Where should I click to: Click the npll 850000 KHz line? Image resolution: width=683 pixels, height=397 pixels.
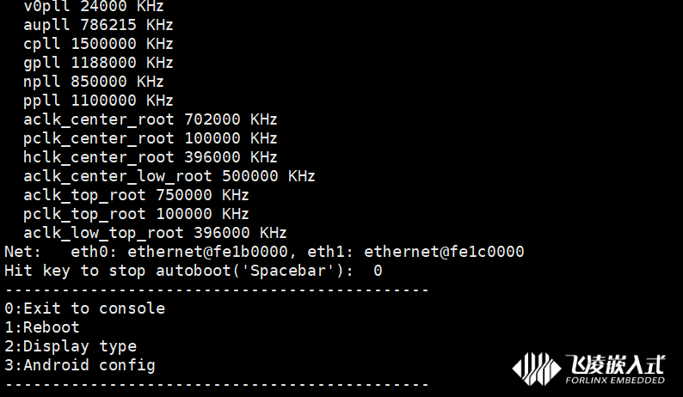point(94,82)
